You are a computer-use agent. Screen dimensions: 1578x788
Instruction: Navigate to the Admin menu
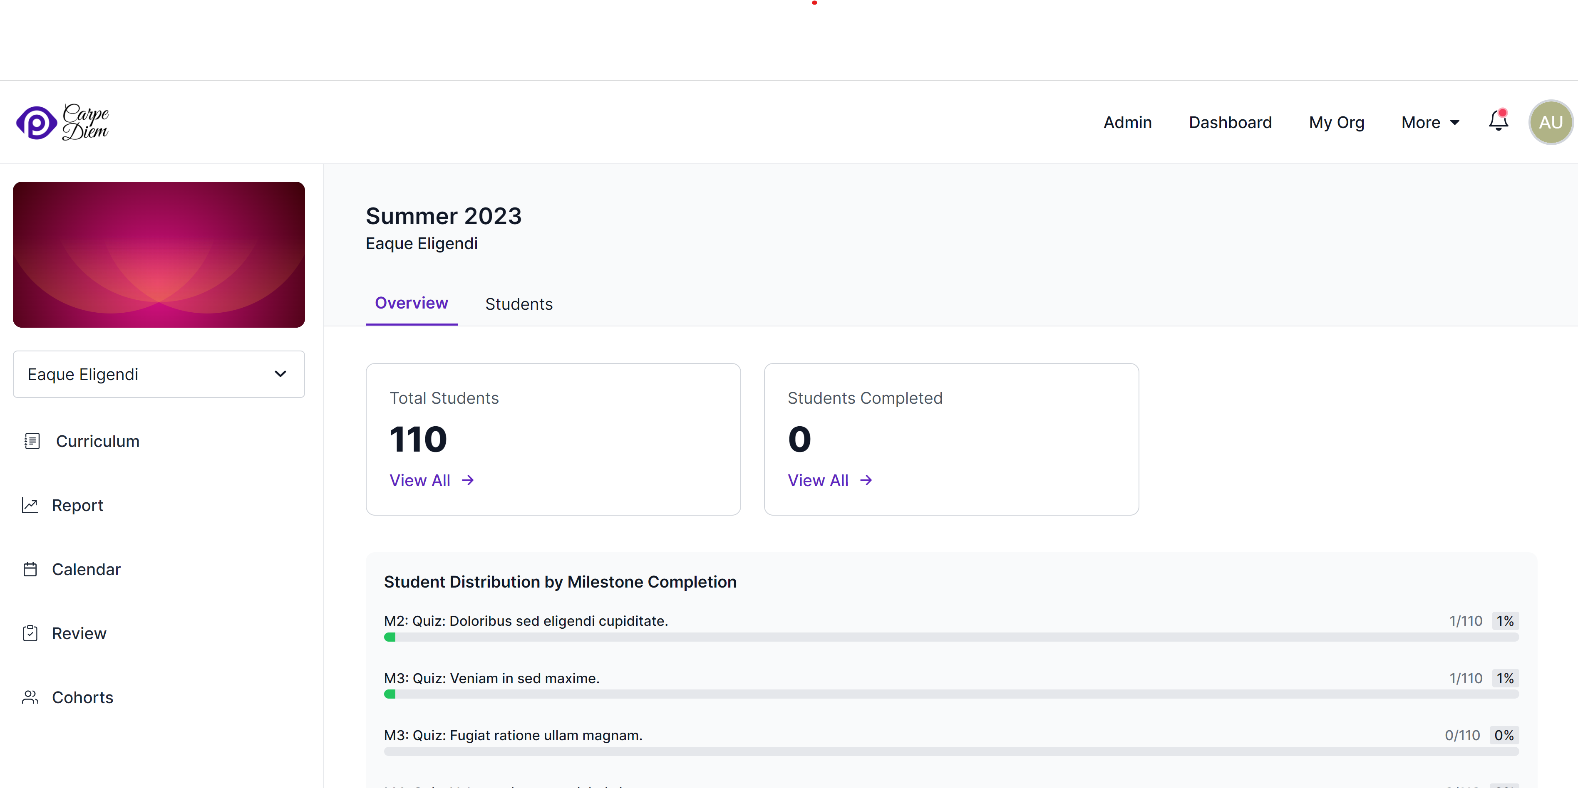point(1127,122)
